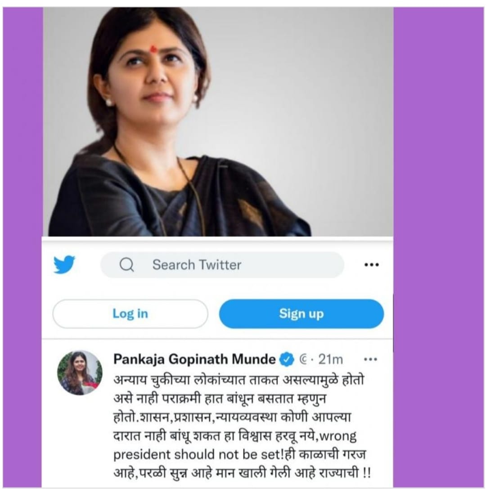486x491 pixels.
Task: Open the three-dot menu beside search bar
Action: pyautogui.click(x=371, y=265)
